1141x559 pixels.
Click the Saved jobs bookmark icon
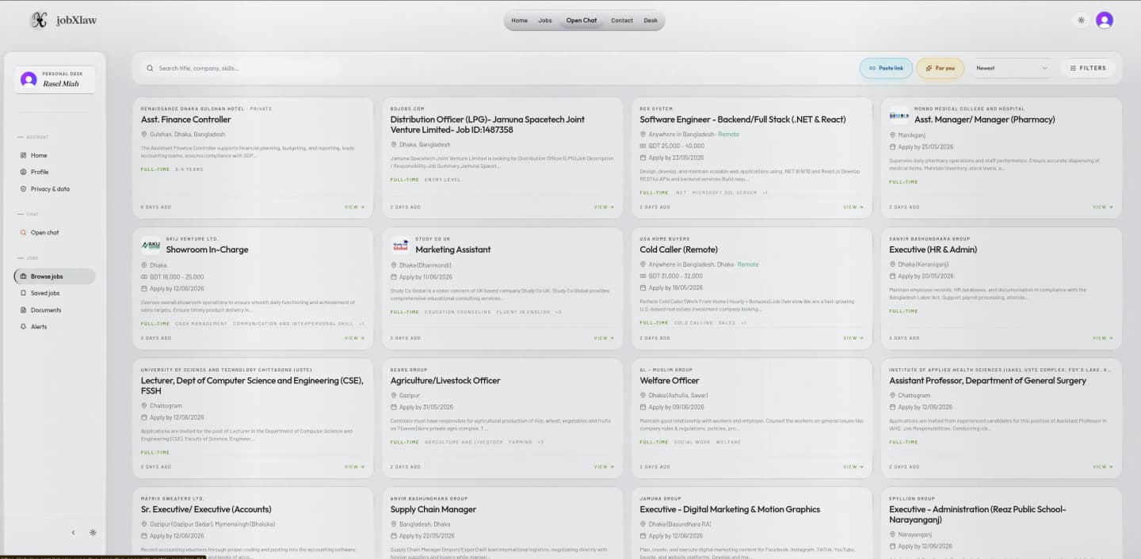(23, 293)
